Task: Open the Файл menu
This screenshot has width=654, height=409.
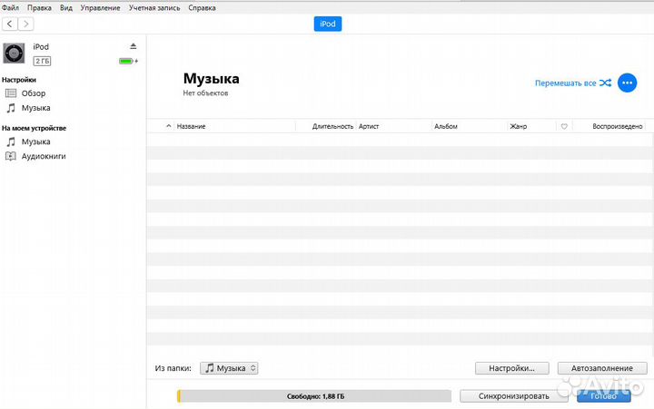Action: tap(10, 7)
